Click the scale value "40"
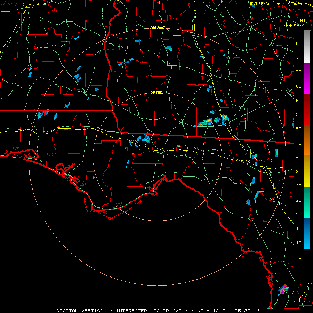The image size is (313, 313). coord(299,157)
